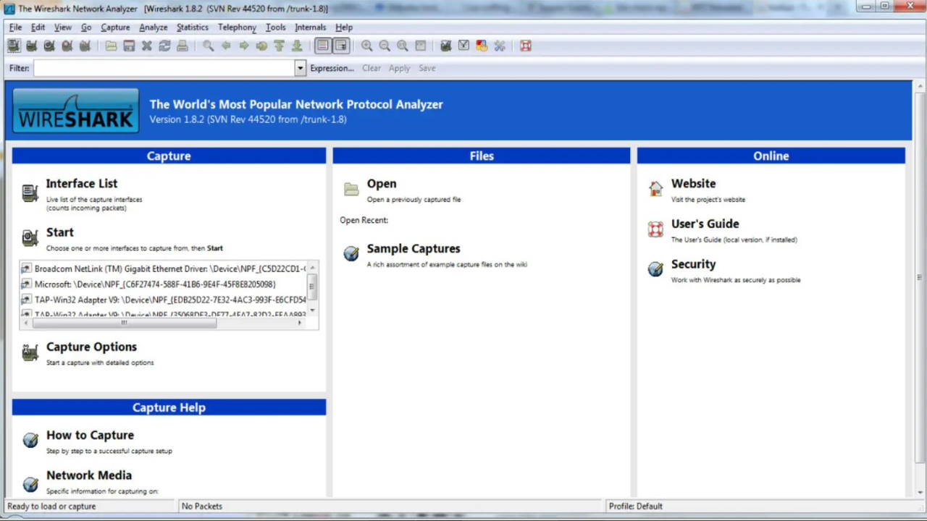
Task: Click the Help lifebuoy toolbar icon
Action: tap(526, 46)
